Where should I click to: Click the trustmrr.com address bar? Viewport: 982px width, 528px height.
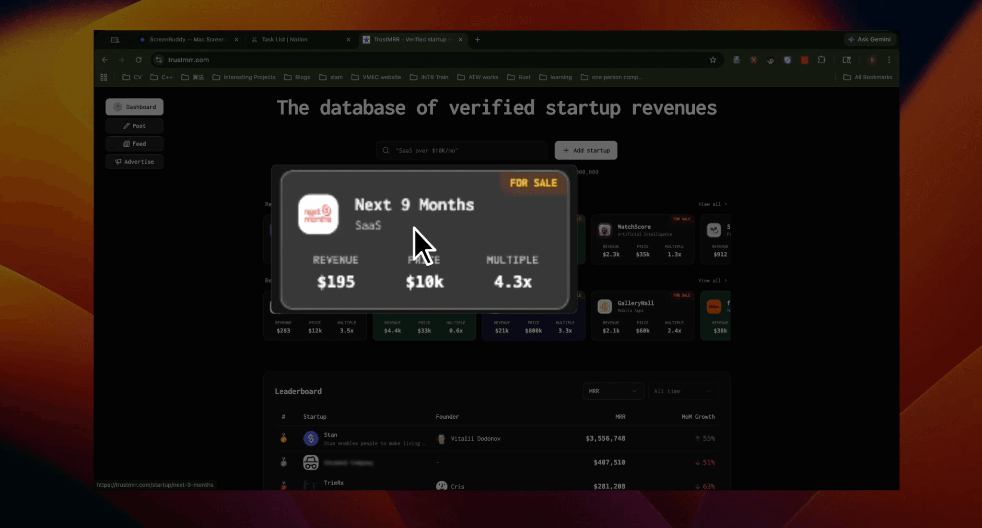point(436,60)
